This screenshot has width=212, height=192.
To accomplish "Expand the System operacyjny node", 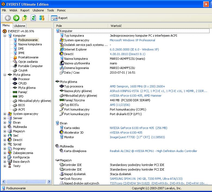I will 5,114.
